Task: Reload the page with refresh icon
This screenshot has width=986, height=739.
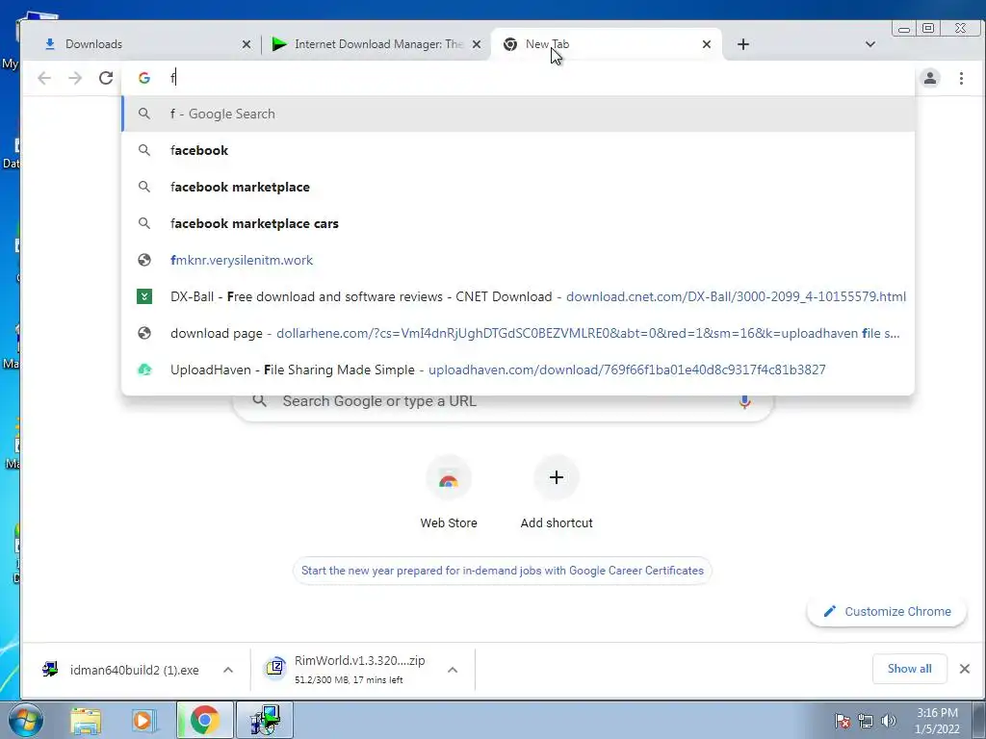Action: click(106, 78)
